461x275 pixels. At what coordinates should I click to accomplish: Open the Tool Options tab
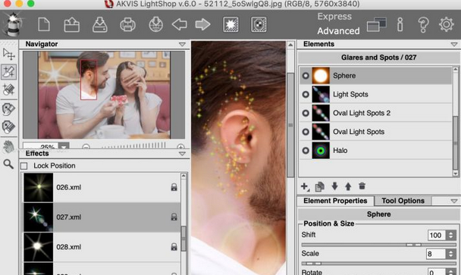coord(403,201)
